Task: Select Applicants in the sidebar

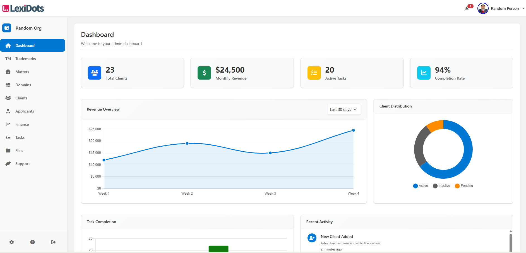Action: (x=32, y=111)
